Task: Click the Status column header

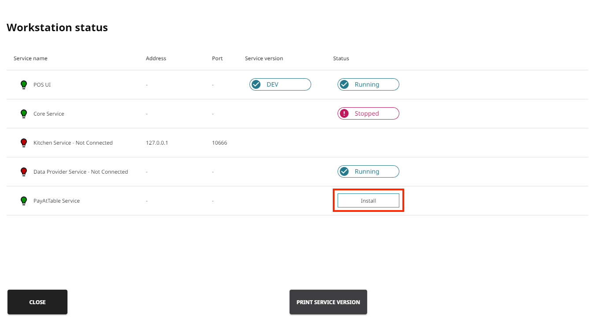Action: click(x=341, y=58)
